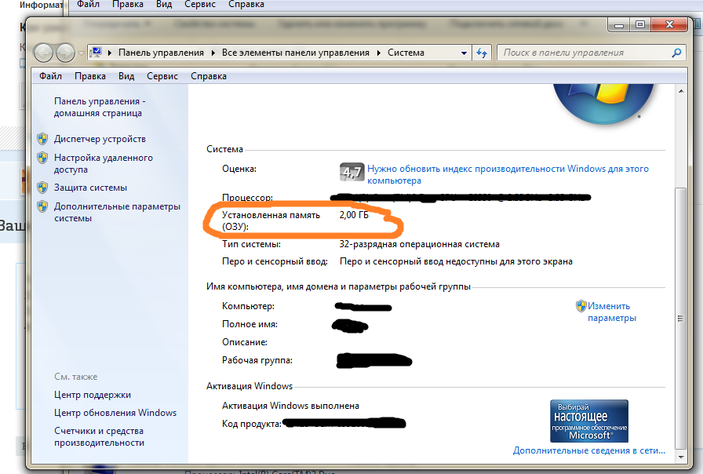
Task: Click the vertical scrollbar thumb
Action: click(x=681, y=319)
